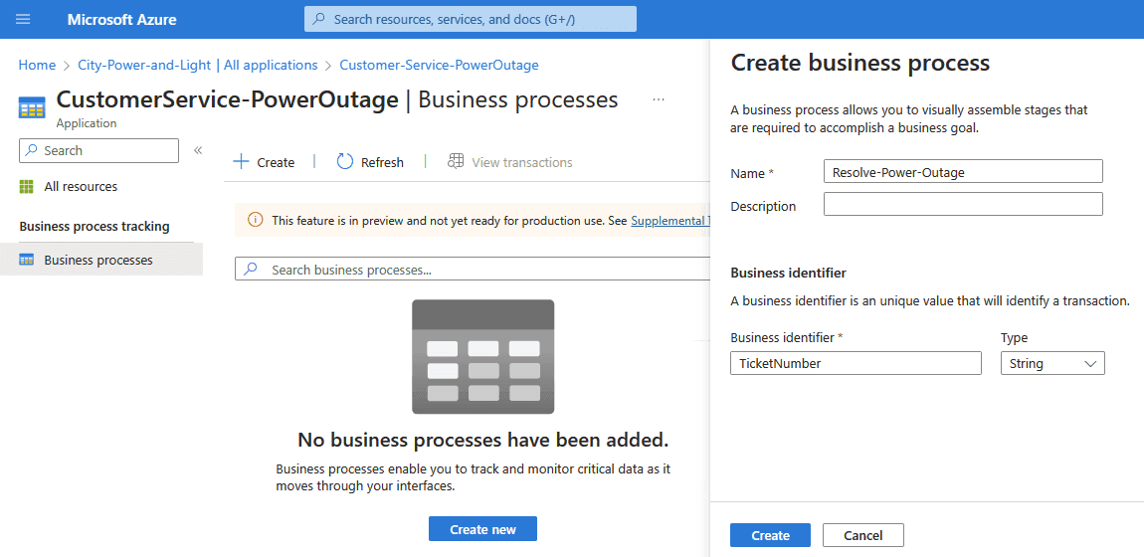Image resolution: width=1144 pixels, height=557 pixels.
Task: Click the Refresh toolbar button
Action: tap(370, 162)
